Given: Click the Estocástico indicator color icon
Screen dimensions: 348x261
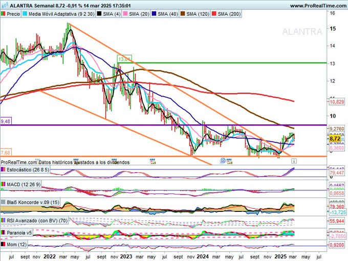Looking at the screenshot, I should click(3, 169).
